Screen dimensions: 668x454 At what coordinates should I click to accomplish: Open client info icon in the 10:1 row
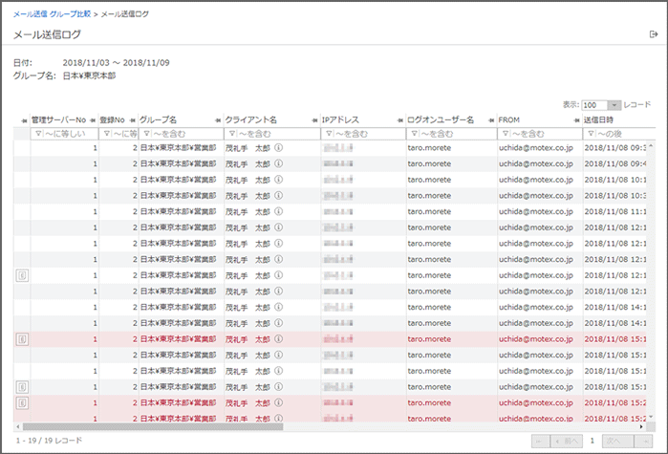pyautogui.click(x=279, y=180)
